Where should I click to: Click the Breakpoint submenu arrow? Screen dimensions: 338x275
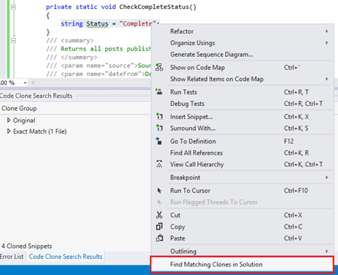(x=327, y=177)
